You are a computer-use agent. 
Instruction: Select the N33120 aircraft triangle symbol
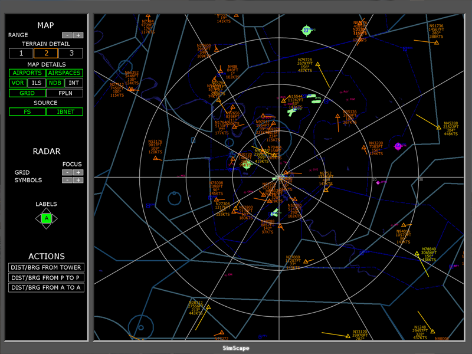(x=348, y=336)
